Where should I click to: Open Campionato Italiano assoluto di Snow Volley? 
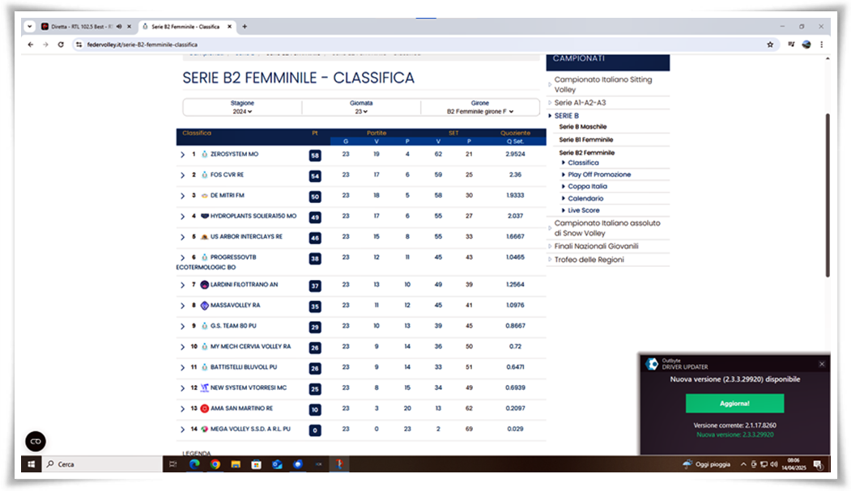coord(607,227)
